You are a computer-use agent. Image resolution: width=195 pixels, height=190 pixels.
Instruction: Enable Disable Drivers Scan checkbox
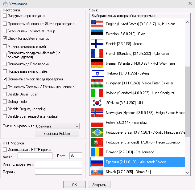[5, 94]
